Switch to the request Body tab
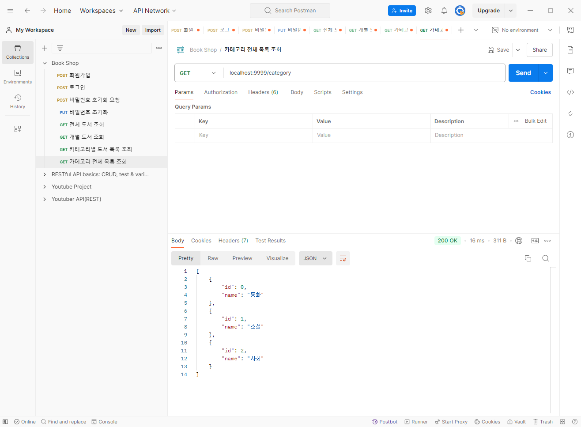The image size is (581, 427). 297,92
